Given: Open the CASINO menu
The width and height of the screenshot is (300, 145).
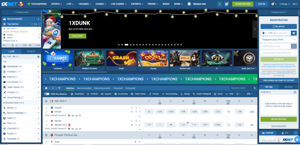Looking at the screenshot, I should coord(101,4).
